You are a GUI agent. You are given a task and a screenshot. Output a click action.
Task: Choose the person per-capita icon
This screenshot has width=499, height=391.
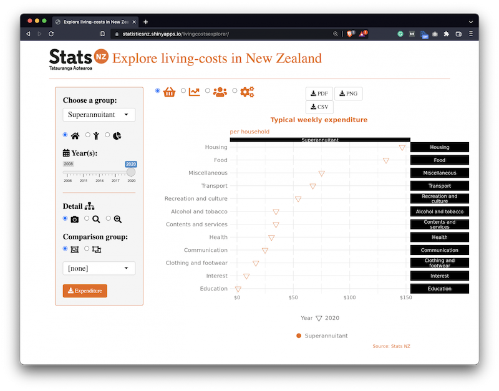tap(96, 136)
